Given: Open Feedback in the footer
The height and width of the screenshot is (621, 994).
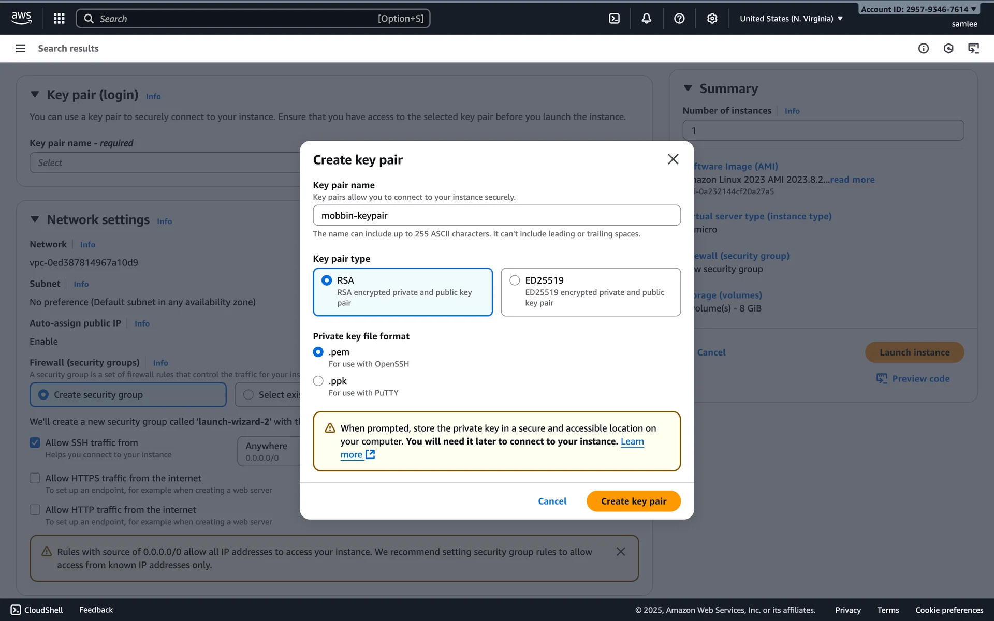Looking at the screenshot, I should click(96, 610).
